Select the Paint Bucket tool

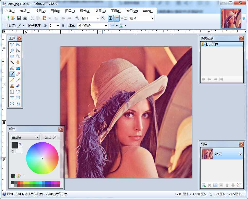(x=12, y=68)
